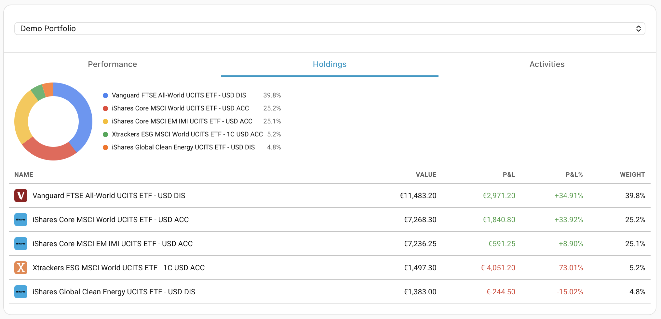
Task: Click yellow legend dot for MSCI EM IMI
Action: pos(105,121)
